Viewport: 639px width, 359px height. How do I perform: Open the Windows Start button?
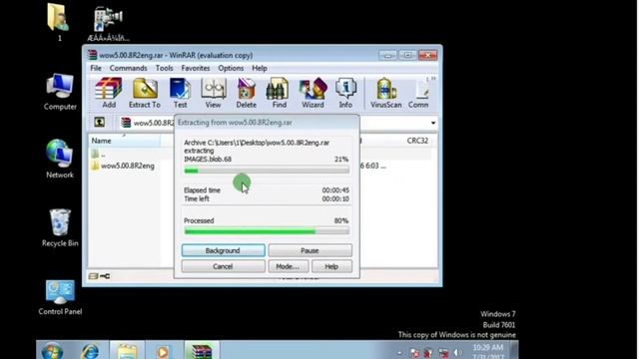[53, 352]
